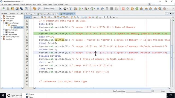Open dropdown arrow beside Profile Project
Viewport: 175px width, 98px height.
click(95, 9)
